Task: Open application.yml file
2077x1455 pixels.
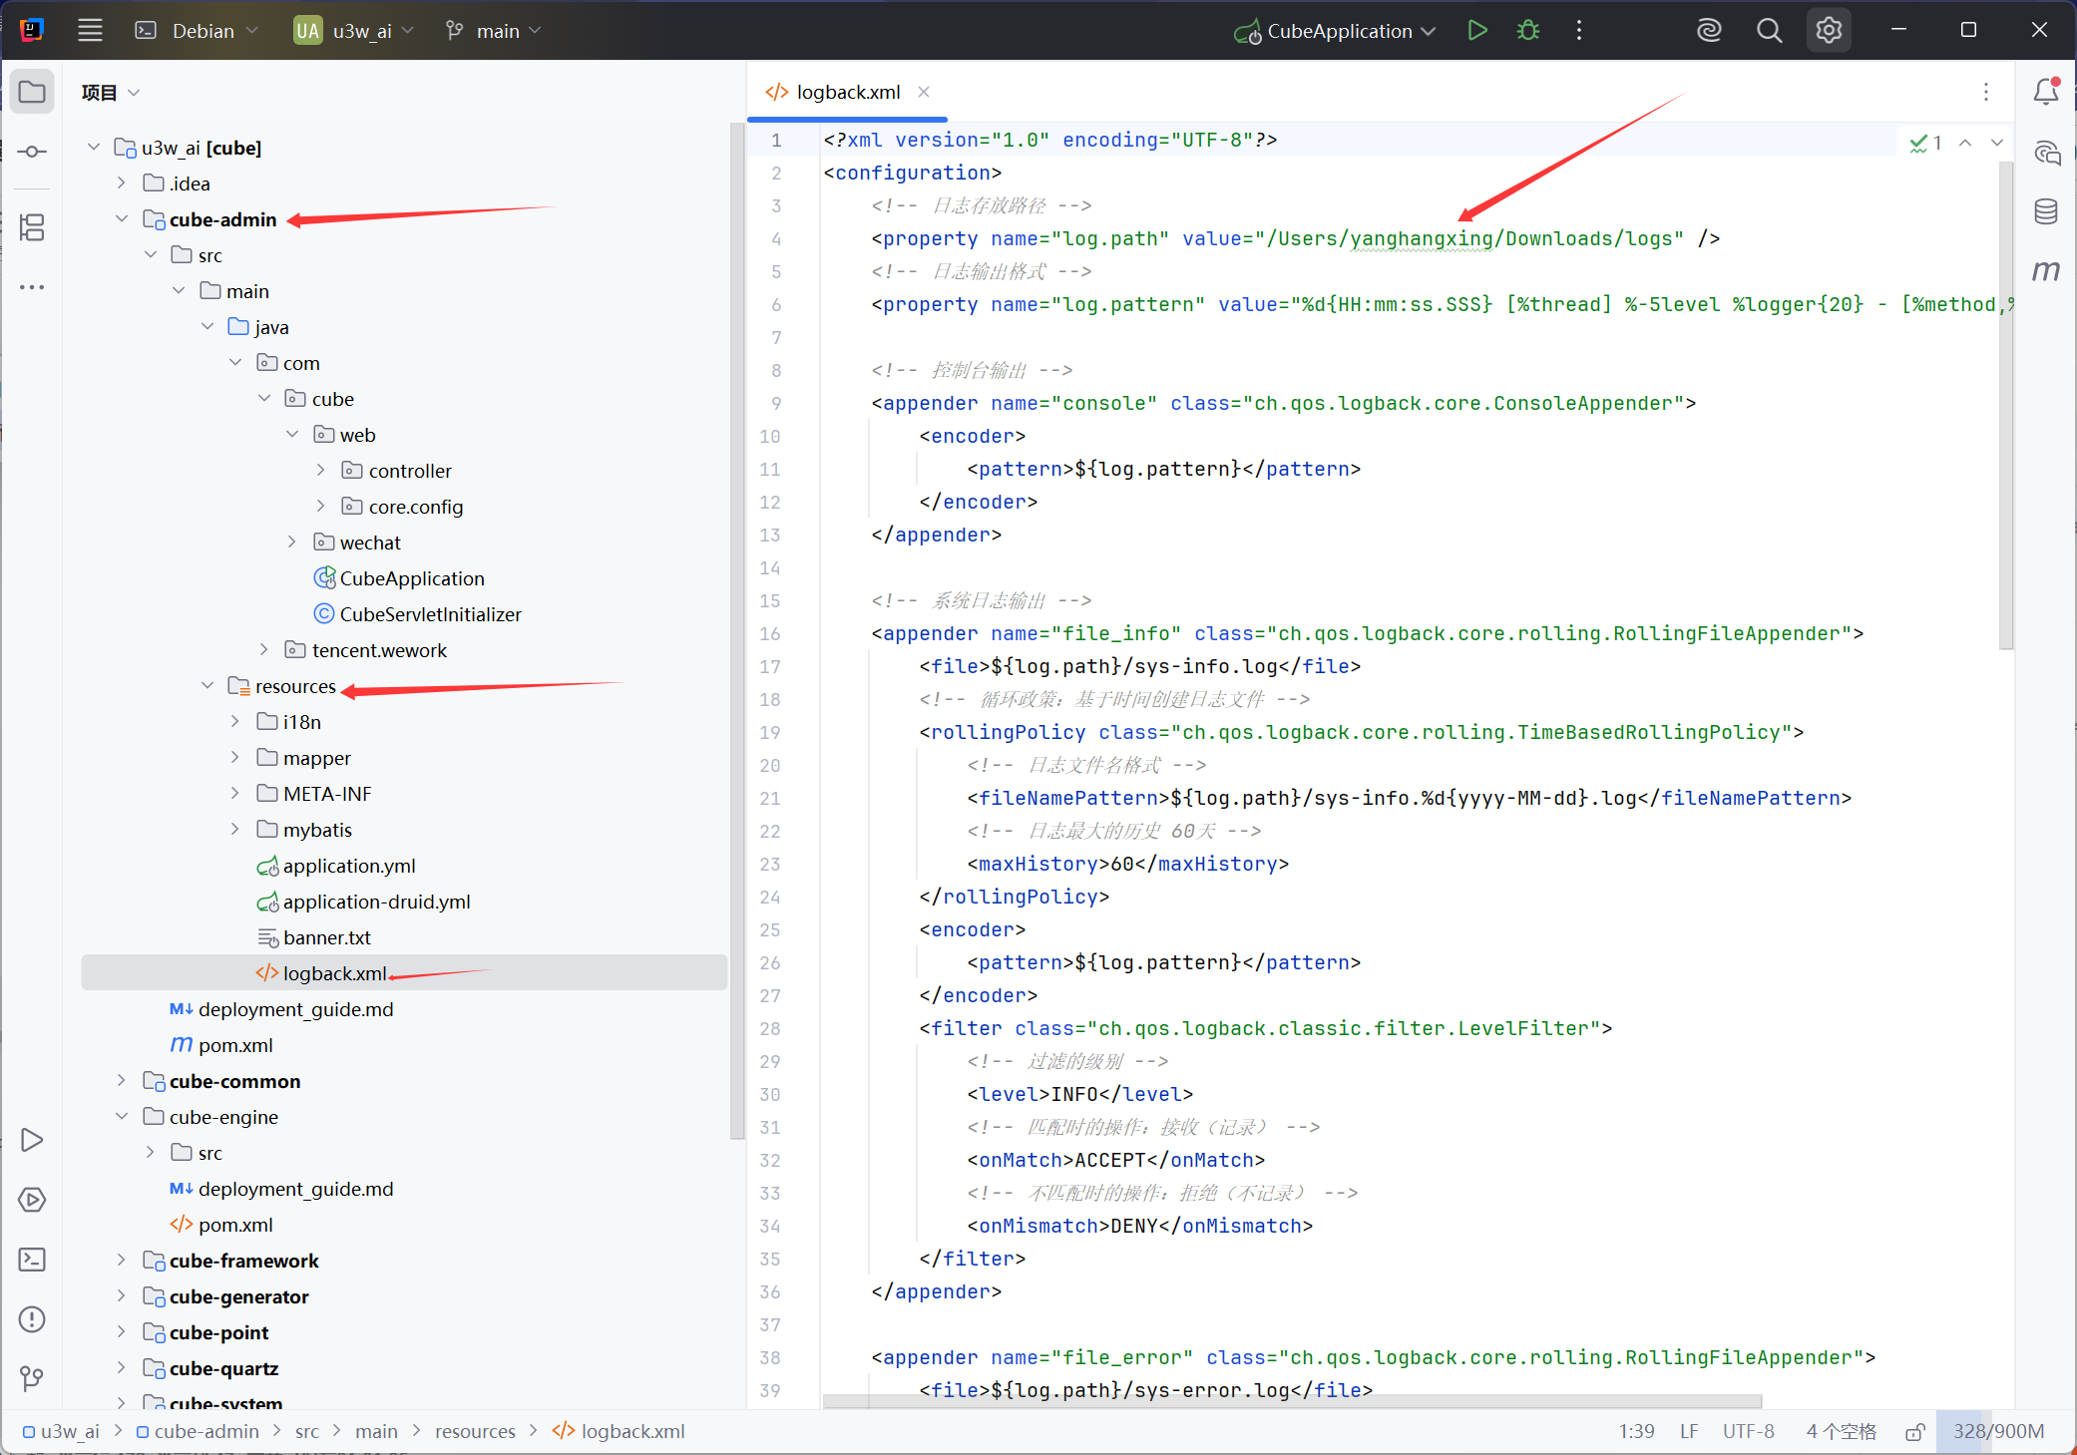Action: 336,866
